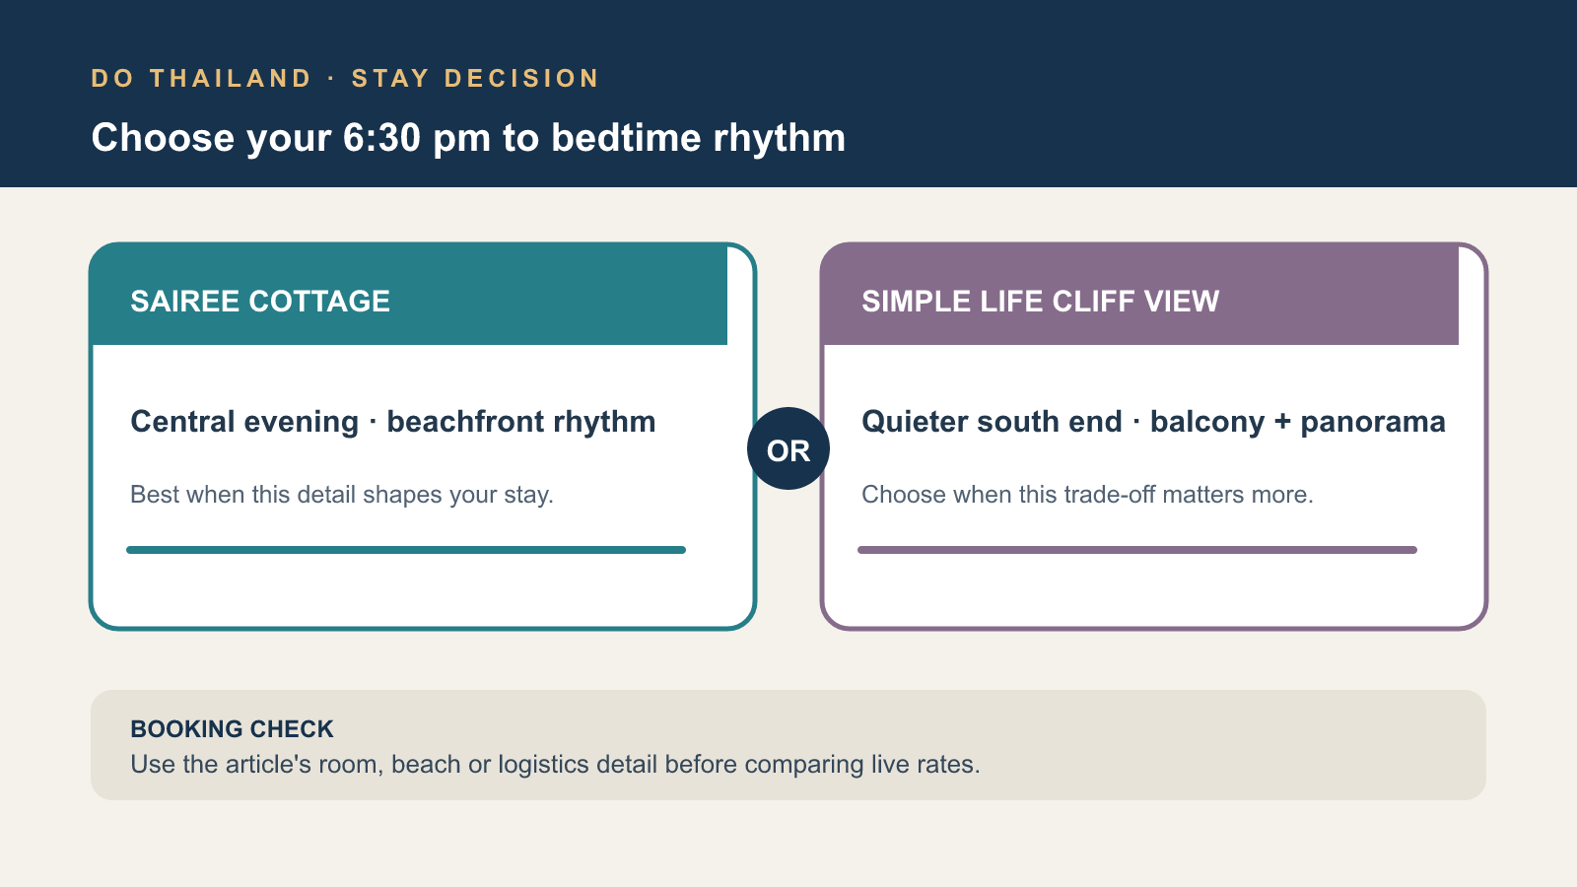Select the SIMPLE LIFE CLIFF VIEW header
This screenshot has width=1577, height=887.
[1140, 295]
